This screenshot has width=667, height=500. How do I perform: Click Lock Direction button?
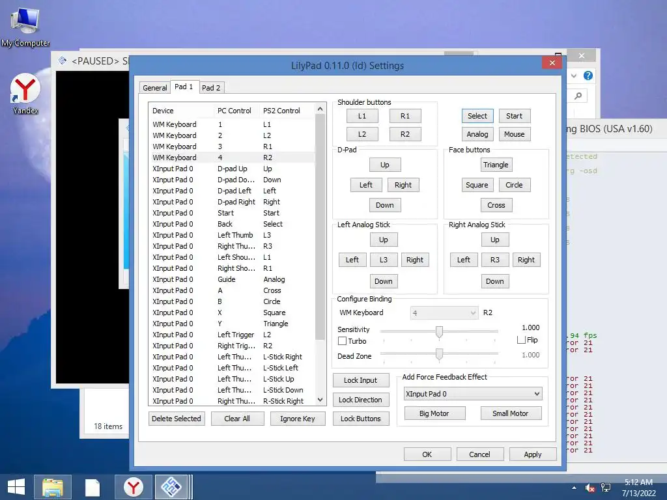point(360,400)
